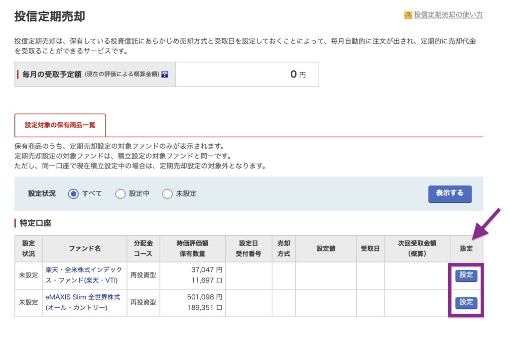Click the 次回受取金額(概算) column header
The height and width of the screenshot is (350, 510).
pyautogui.click(x=417, y=248)
